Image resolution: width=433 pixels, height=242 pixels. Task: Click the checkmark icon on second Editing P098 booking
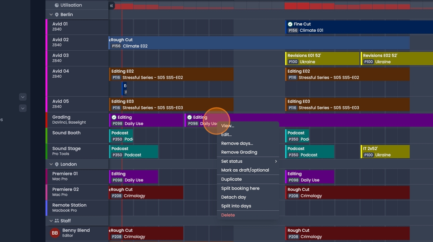[x=189, y=117]
